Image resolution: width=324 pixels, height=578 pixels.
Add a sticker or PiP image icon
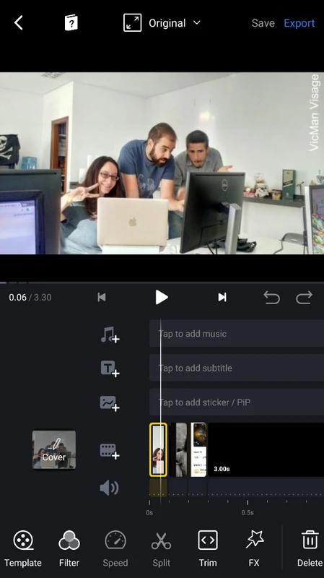pyautogui.click(x=110, y=403)
